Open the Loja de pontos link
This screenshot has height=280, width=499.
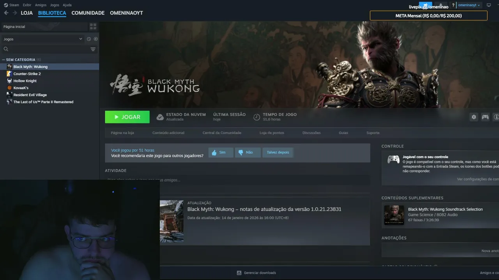click(x=272, y=133)
